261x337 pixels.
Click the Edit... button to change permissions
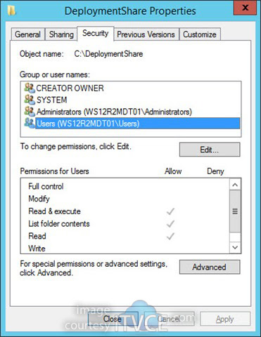click(210, 150)
